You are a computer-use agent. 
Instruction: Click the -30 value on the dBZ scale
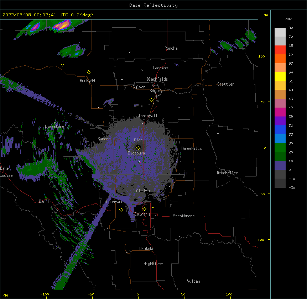click(292, 187)
